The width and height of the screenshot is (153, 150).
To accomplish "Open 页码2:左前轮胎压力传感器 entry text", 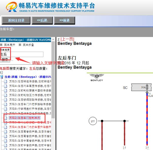I will tap(30, 95).
